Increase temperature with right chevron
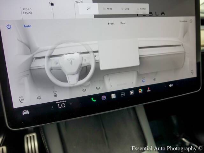Viewport: 204px width, 153px height. click(71, 104)
